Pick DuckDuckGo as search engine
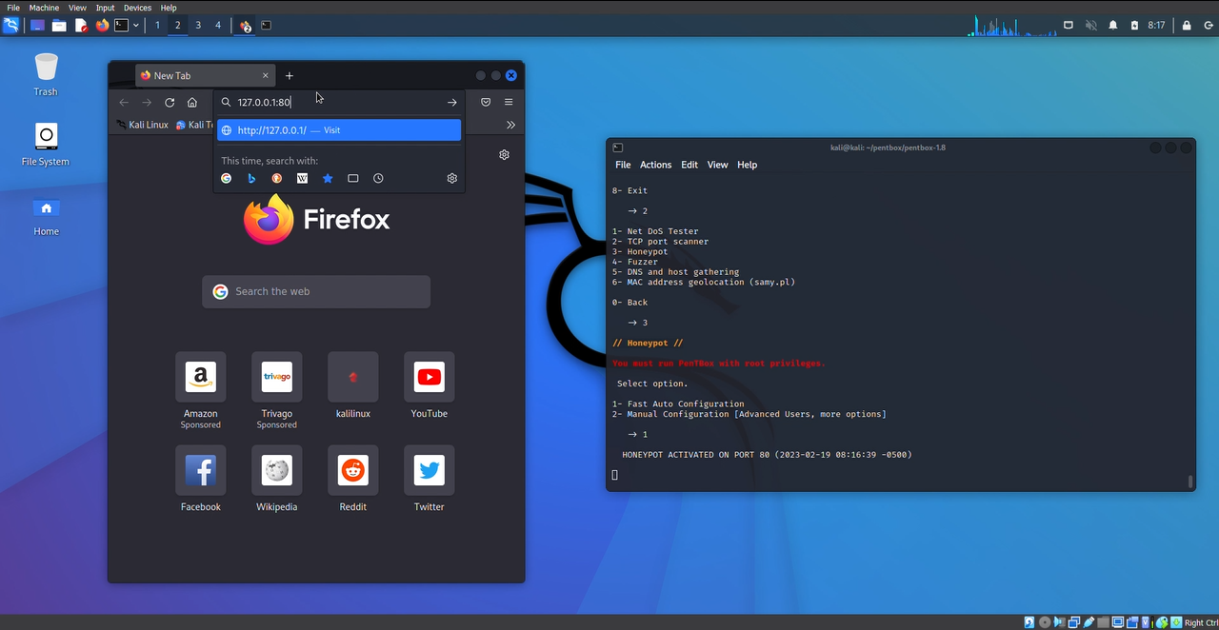The height and width of the screenshot is (630, 1219). coord(276,178)
